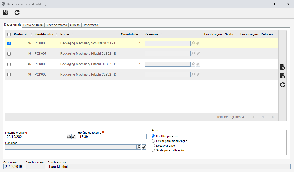Click the Condição input field
The height and width of the screenshot is (172, 294).
(71, 147)
